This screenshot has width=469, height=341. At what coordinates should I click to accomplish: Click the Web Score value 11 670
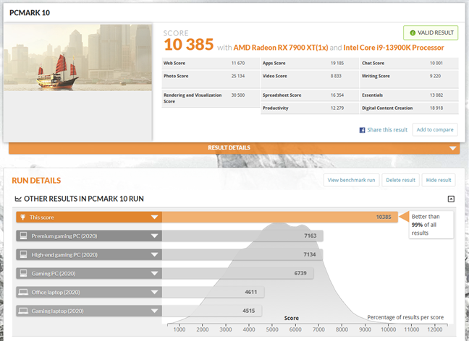[x=238, y=64]
